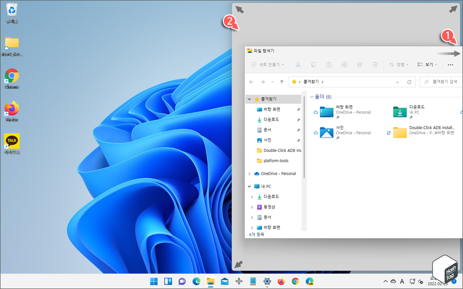The image size is (463, 289).
Task: Select platform-tools in the sidebar
Action: coord(274,161)
